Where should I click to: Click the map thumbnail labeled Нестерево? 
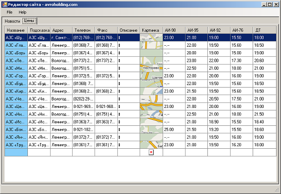pos(151,68)
